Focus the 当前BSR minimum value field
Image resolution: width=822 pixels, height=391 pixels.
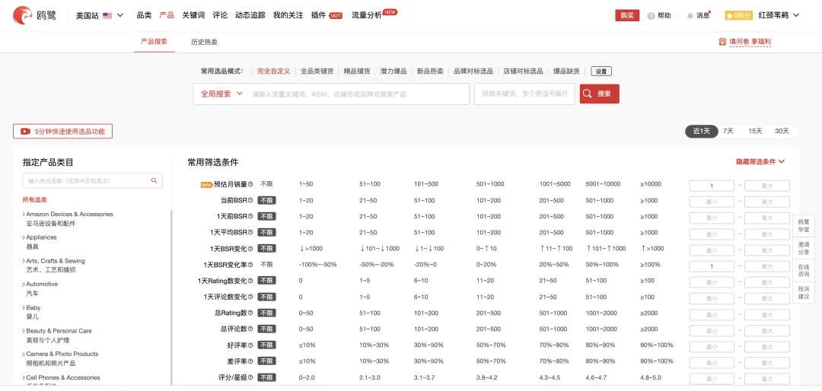point(712,202)
